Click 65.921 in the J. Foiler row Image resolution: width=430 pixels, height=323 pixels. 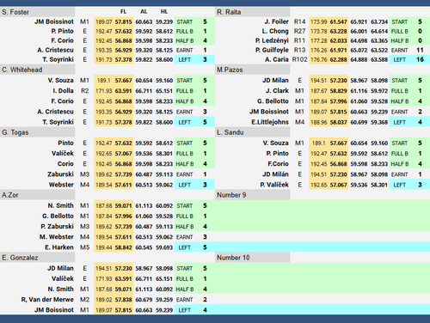359,21
